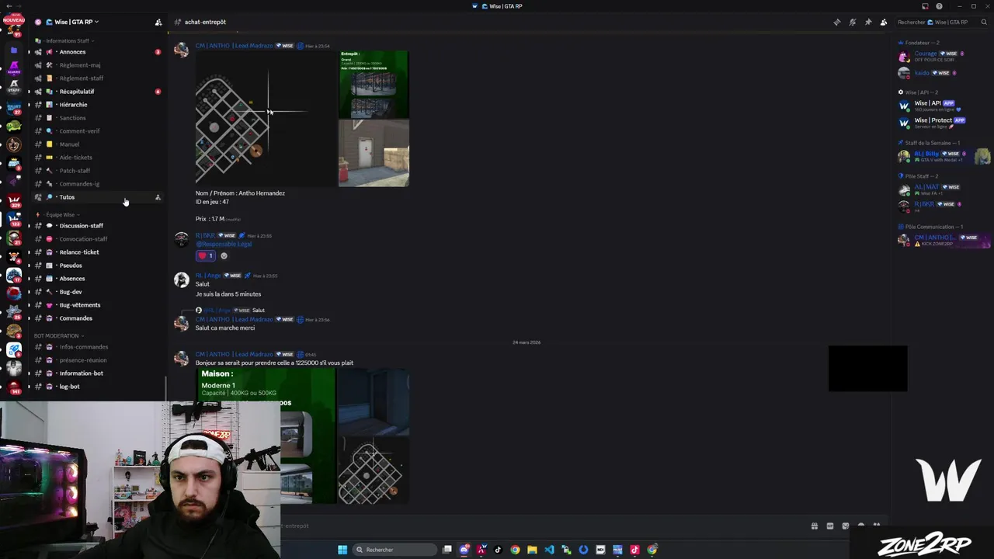Click the GIF picker icon in message bar
The width and height of the screenshot is (994, 559).
(x=830, y=526)
